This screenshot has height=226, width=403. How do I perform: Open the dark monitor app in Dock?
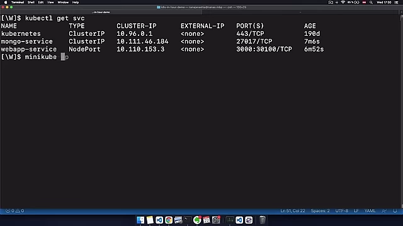click(230, 220)
